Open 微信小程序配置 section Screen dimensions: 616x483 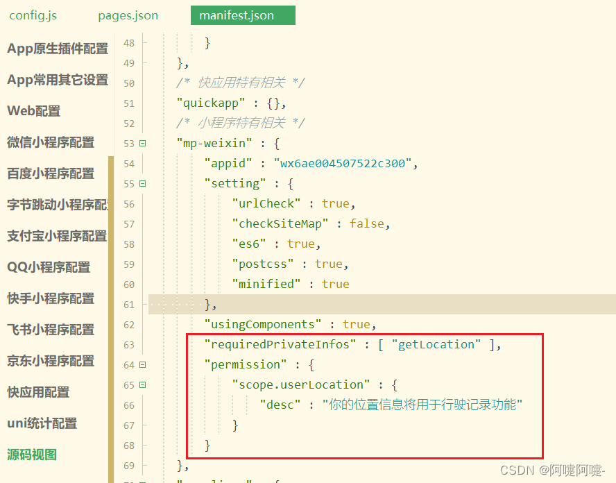tap(51, 142)
